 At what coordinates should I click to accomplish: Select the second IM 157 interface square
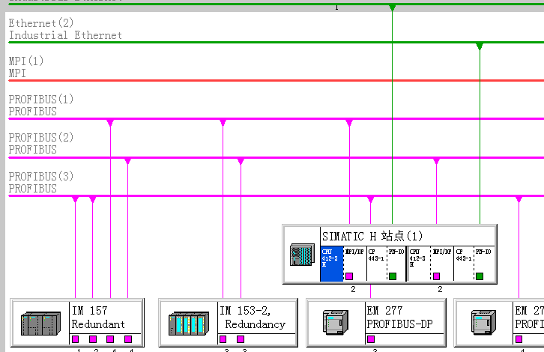[93, 339]
